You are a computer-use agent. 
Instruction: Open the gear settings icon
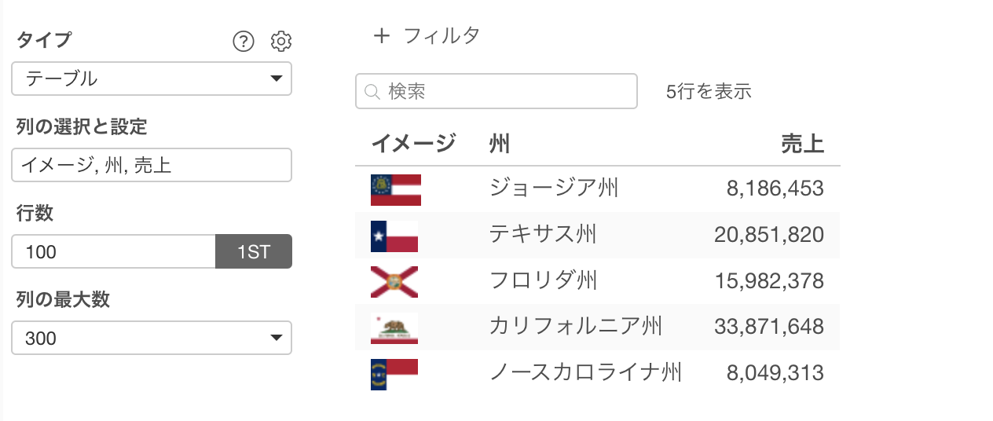pyautogui.click(x=281, y=41)
